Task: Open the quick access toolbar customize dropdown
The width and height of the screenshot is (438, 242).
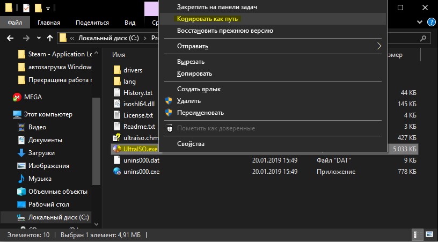Action: 48,9
